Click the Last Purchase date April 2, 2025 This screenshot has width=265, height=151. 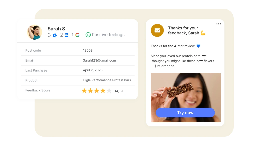pos(93,70)
